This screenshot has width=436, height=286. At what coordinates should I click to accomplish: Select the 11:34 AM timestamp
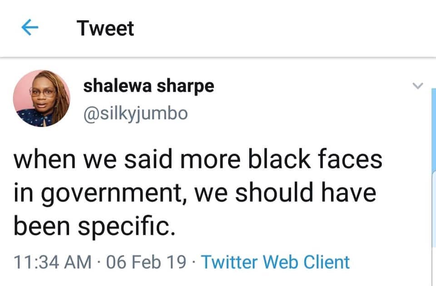[x=52, y=262]
